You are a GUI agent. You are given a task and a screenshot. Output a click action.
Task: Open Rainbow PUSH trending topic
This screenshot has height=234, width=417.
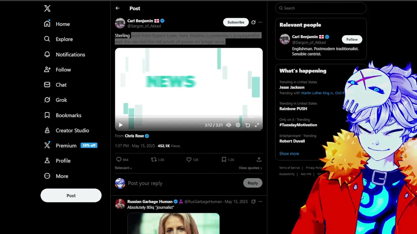pyautogui.click(x=293, y=109)
